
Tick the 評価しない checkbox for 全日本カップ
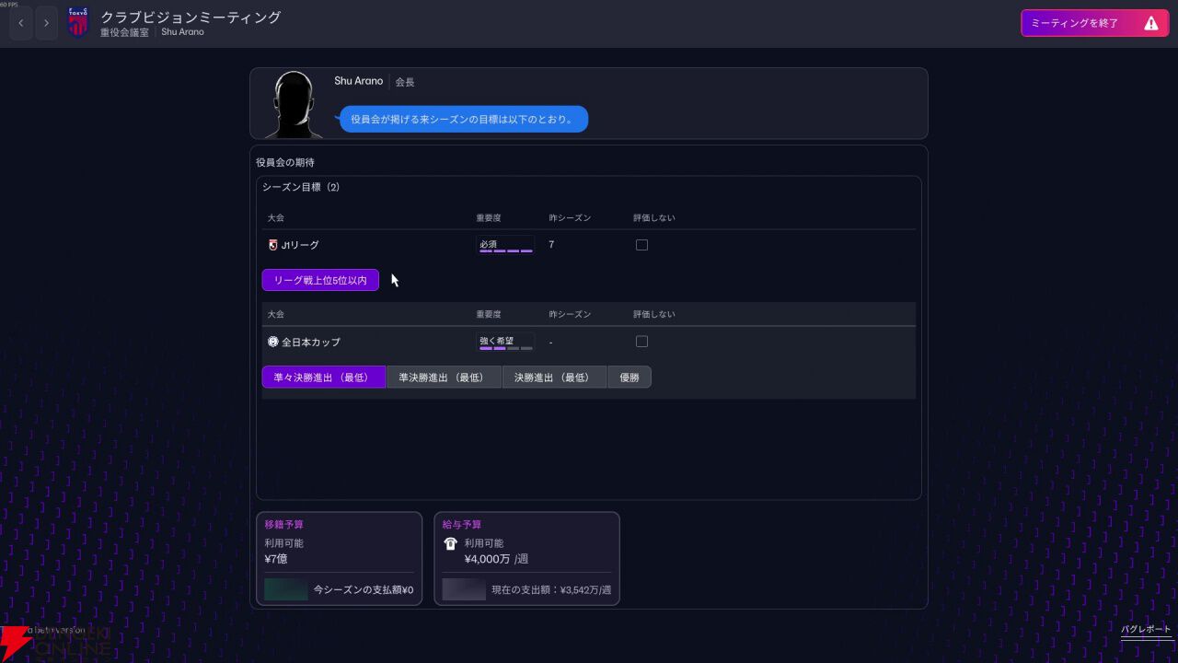[641, 342]
